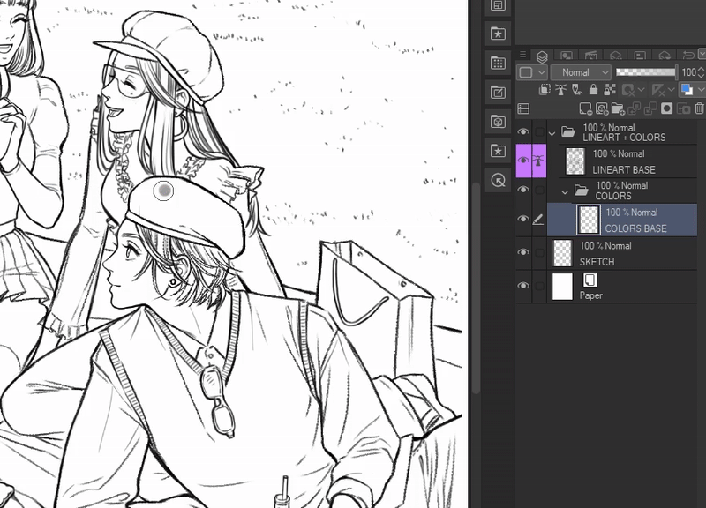The height and width of the screenshot is (508, 706).
Task: Click the 'SKETCH' layer name
Action: click(x=597, y=262)
